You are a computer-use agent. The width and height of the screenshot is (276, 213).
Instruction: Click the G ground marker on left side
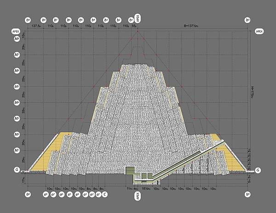(x=17, y=170)
